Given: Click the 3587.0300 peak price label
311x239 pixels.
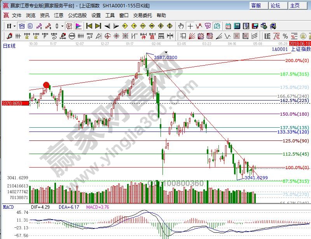Looking at the screenshot, I should (166, 57).
